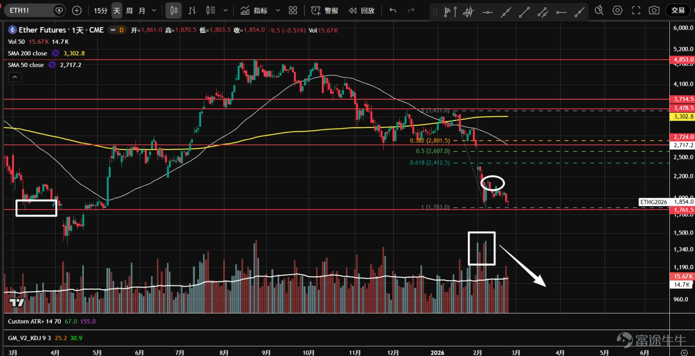Click the Custom ATR+ 14 70 legend
The image size is (695, 356).
coord(34,321)
